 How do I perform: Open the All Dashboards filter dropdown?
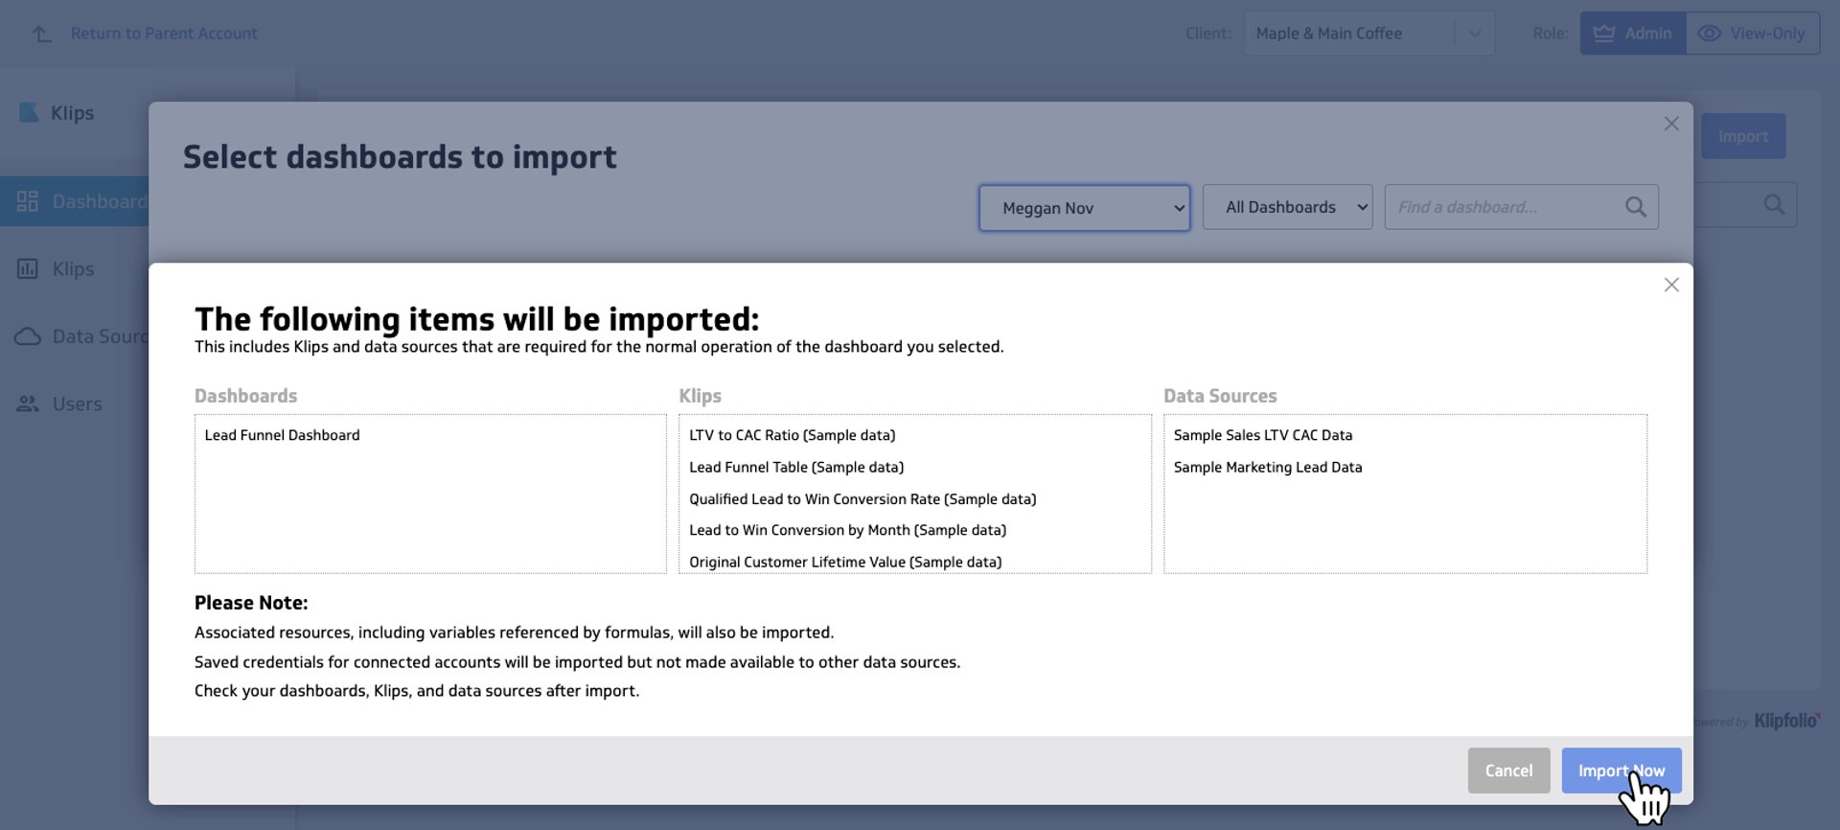click(1287, 207)
